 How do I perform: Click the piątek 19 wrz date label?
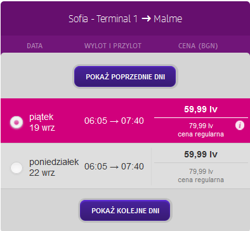[x=42, y=122]
